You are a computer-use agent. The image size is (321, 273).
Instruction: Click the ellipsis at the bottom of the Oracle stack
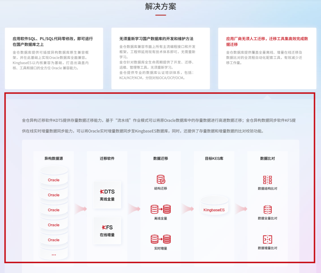tap(53, 255)
